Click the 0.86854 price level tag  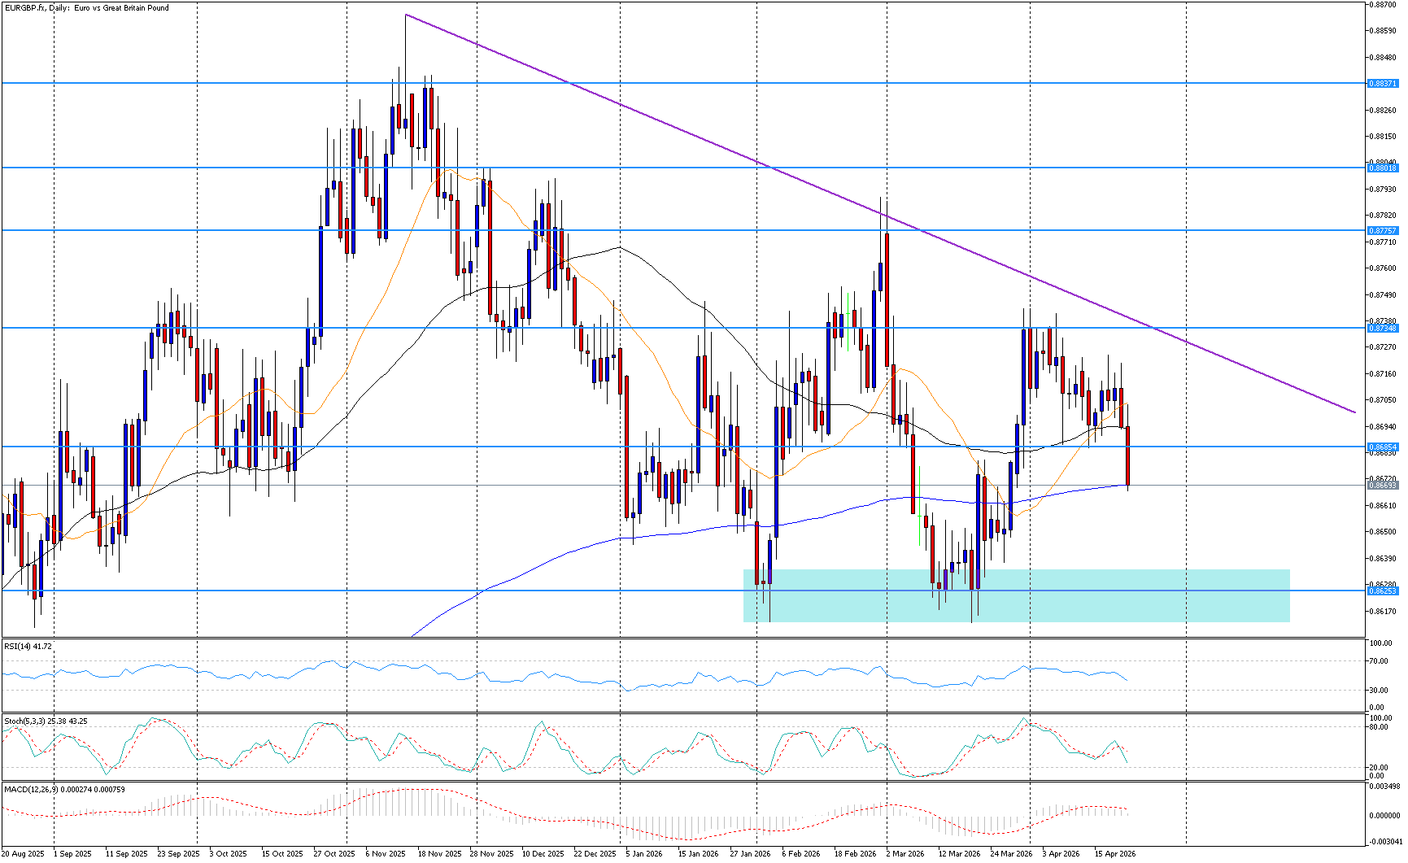(x=1382, y=447)
